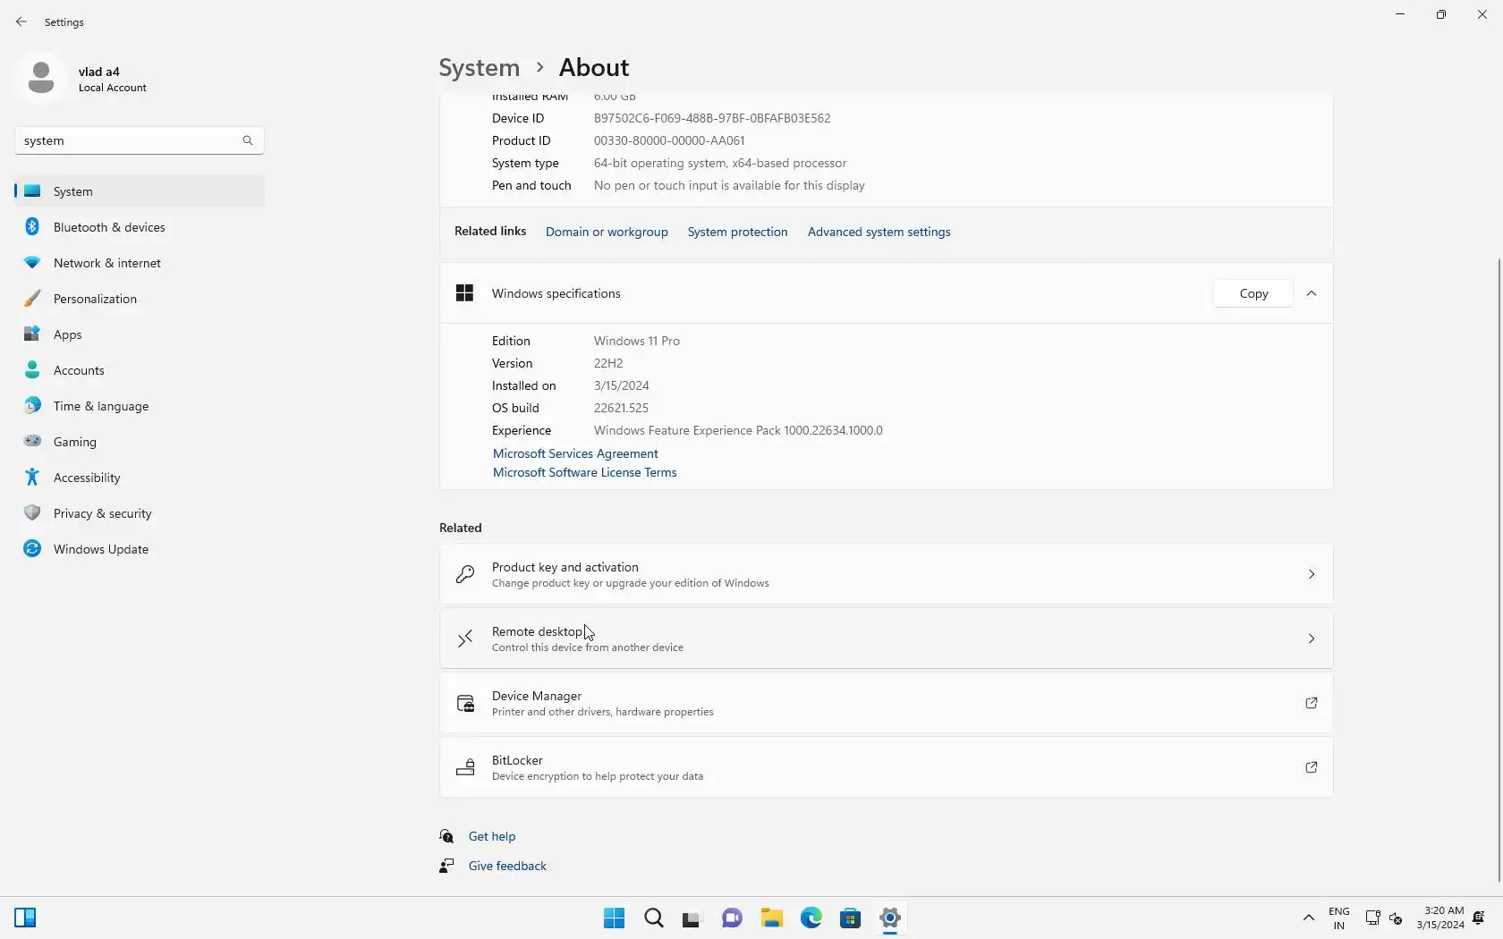The image size is (1503, 939).
Task: Open the Get help link
Action: (492, 836)
